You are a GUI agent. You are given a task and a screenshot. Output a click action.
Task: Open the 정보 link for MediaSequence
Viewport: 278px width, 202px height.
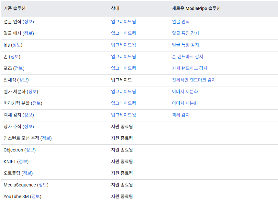click(x=43, y=185)
